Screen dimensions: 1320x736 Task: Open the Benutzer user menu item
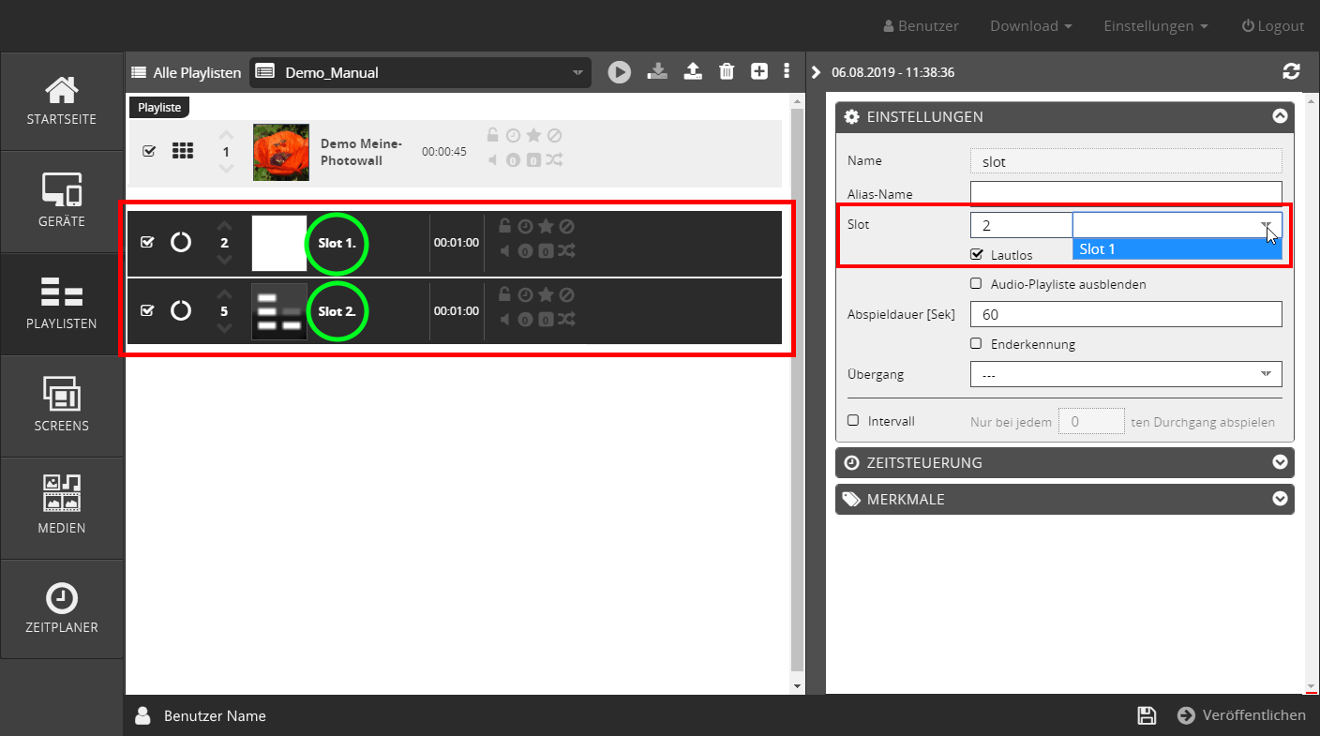(x=921, y=26)
